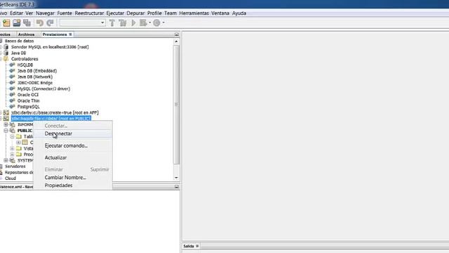Image resolution: width=449 pixels, height=253 pixels.
Task: Open the Reestructurar menu
Action: (x=89, y=13)
